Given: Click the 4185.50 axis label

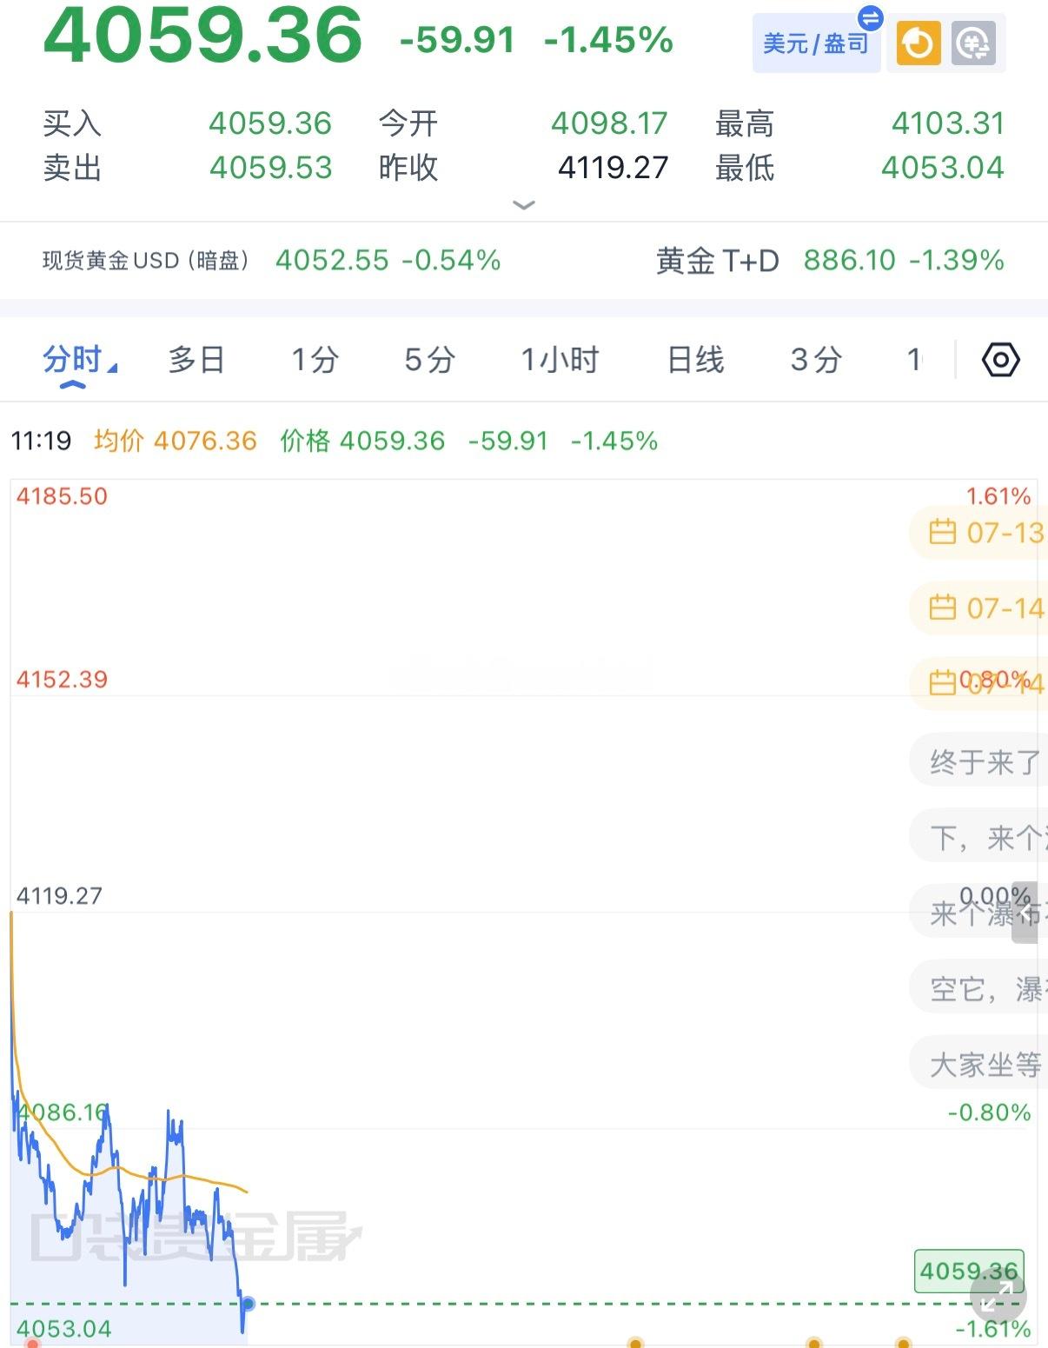Looking at the screenshot, I should [x=62, y=496].
